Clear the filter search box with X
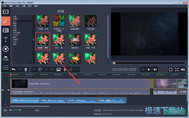Screen dimensions: 189x118 click(x=30, y=62)
